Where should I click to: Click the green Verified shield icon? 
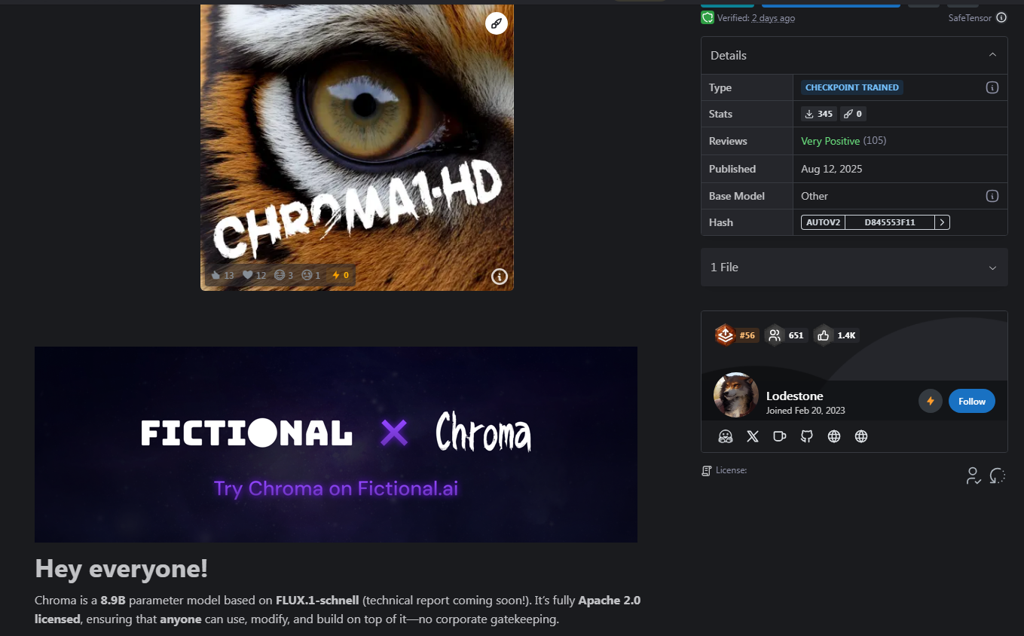(x=708, y=17)
